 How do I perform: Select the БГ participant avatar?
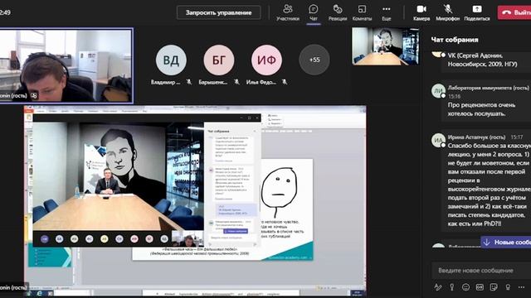click(219, 60)
